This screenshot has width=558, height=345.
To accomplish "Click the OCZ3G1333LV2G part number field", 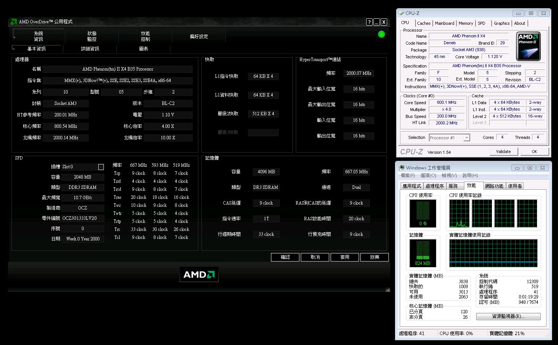I will click(83, 218).
